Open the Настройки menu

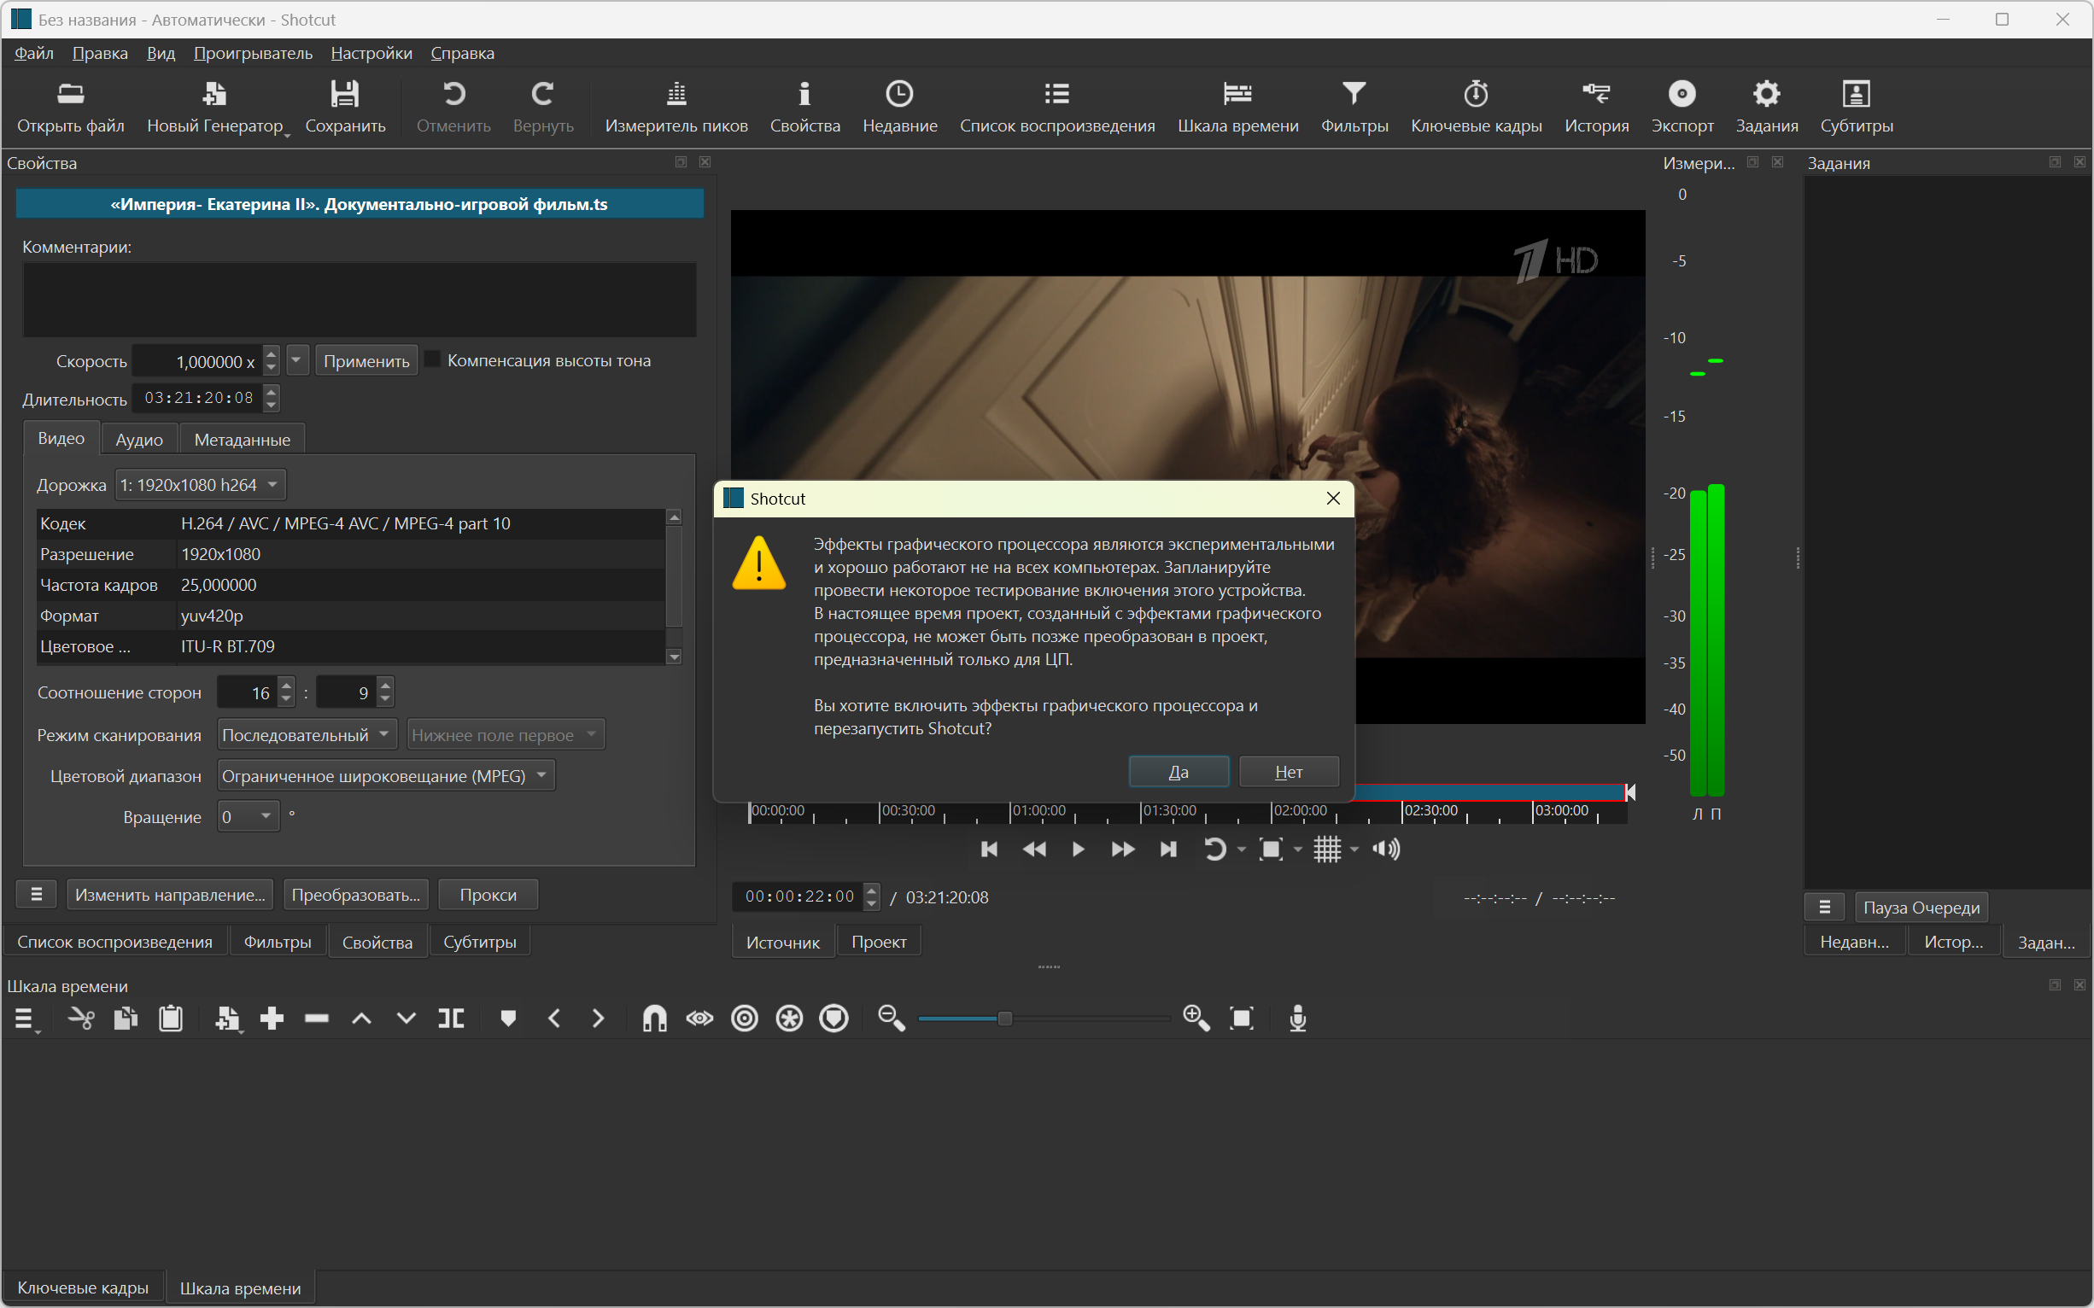coord(371,53)
